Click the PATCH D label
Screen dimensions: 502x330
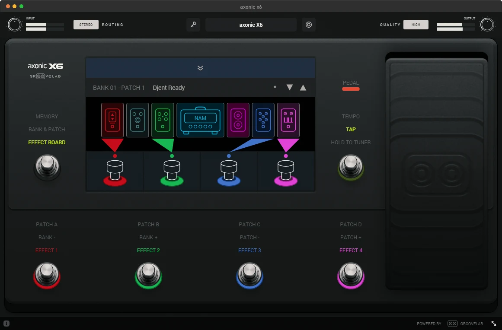351,225
